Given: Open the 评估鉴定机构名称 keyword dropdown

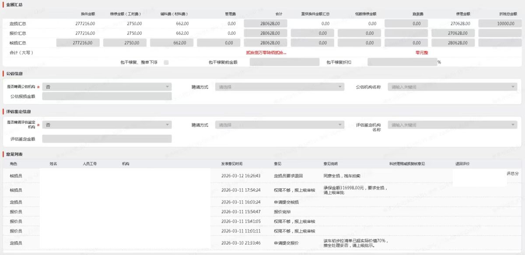Looking at the screenshot, I should click(x=452, y=125).
